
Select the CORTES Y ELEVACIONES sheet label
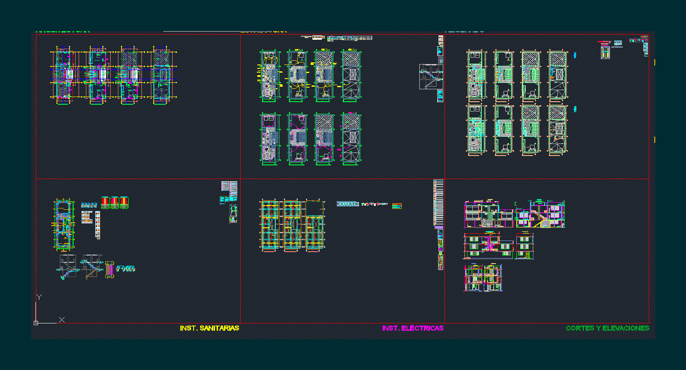(x=607, y=328)
